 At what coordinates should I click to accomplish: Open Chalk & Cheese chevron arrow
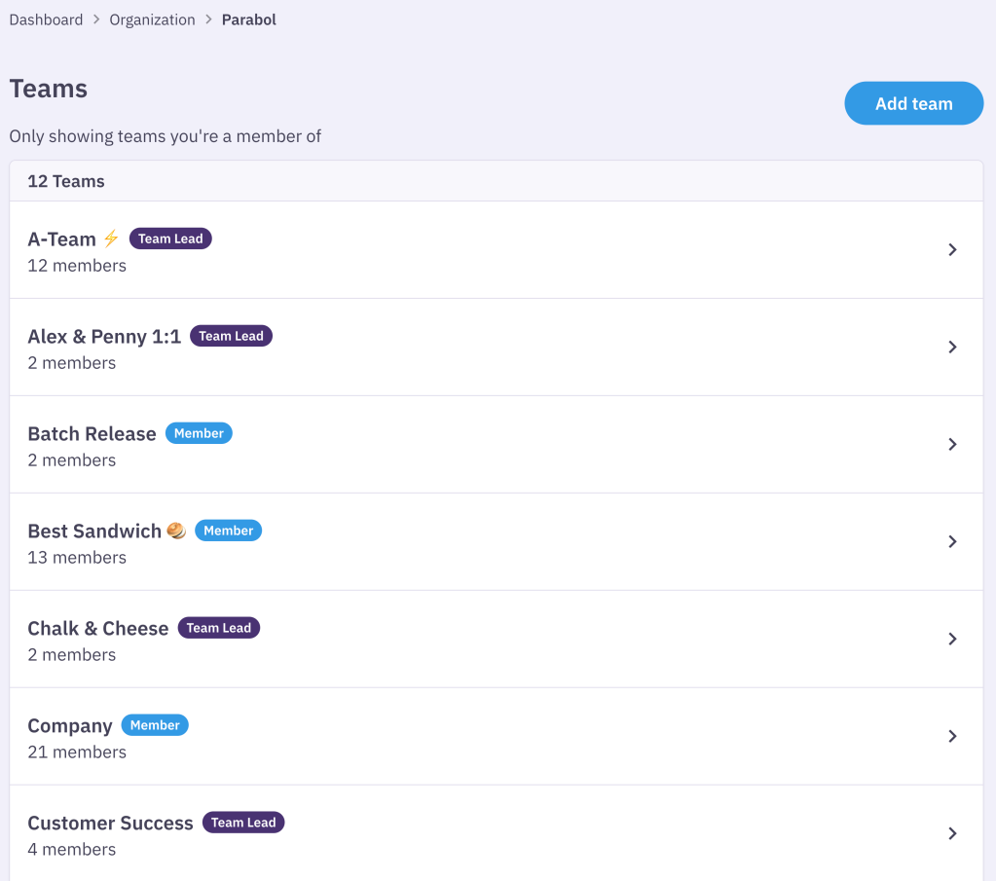[x=952, y=639]
